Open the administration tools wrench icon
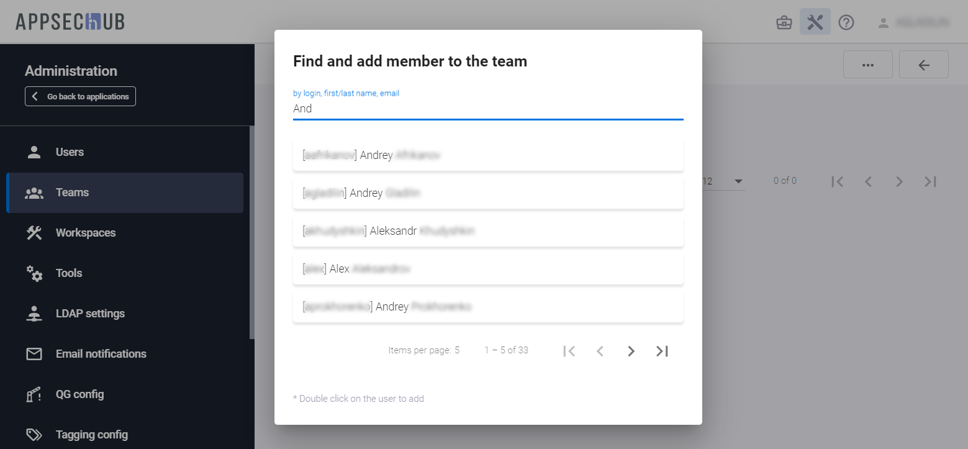Viewport: 968px width, 449px height. click(x=815, y=23)
